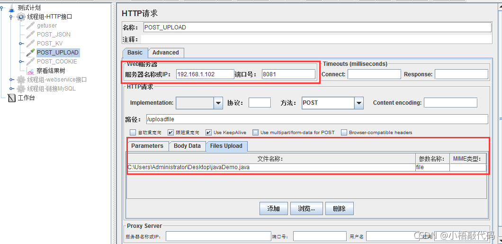Viewport: 502px width, 244px height.
Task: Click the 线程组-webservice接口 gear icon
Action: pyautogui.click(x=21, y=80)
